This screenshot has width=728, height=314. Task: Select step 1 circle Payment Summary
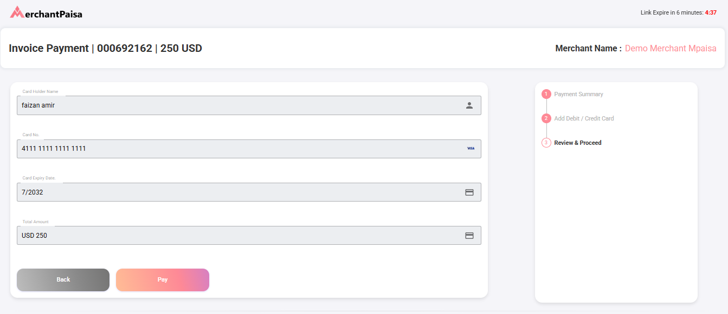(546, 94)
